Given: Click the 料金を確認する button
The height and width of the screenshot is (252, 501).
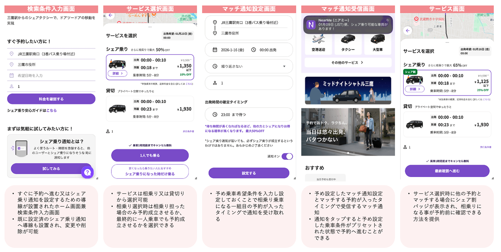Looking at the screenshot, I should (51, 99).
